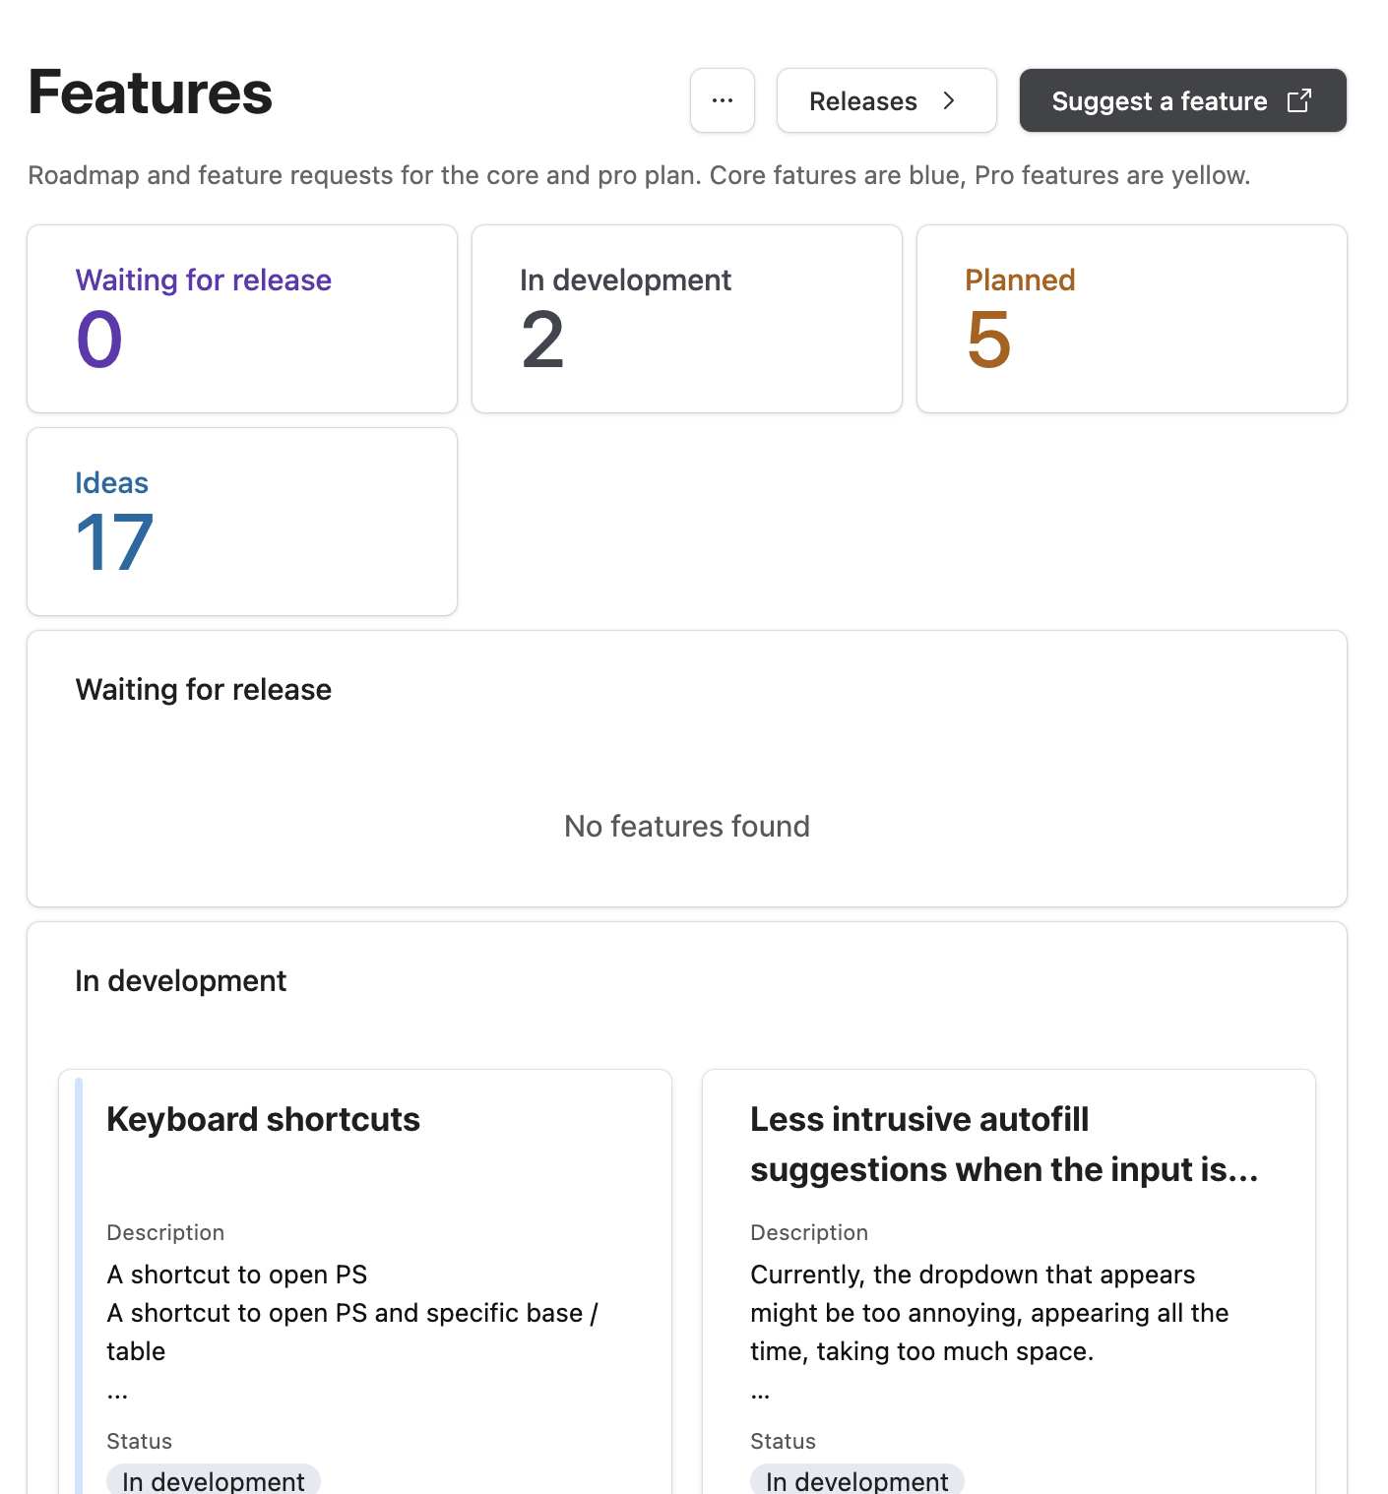Open the Less intrusive autofill suggestions card
Screen dimensions: 1388x1494
pos(1009,1281)
